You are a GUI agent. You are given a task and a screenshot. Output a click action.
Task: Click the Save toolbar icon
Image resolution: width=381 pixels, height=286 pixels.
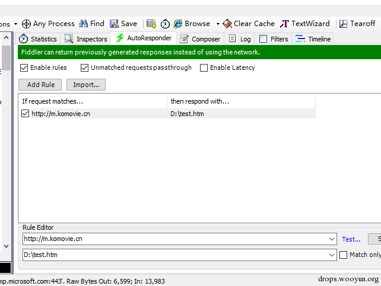coord(114,24)
